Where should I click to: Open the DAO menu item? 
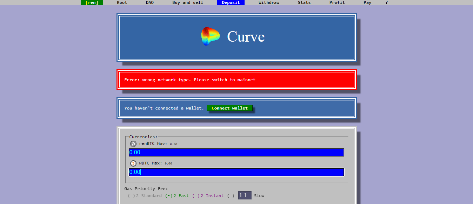(x=150, y=2)
